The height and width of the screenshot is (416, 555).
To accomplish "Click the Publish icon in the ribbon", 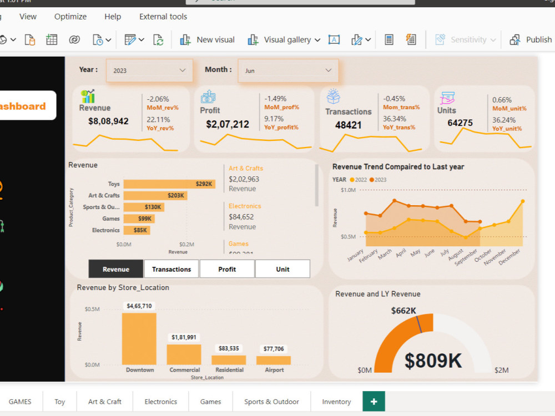I will pyautogui.click(x=515, y=39).
